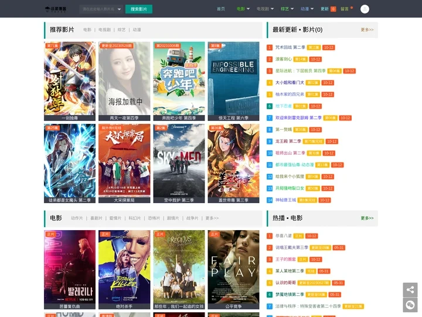Screen dimensions: 422x317
Task: Open 神秘唐王城 in latest updates
Action: tap(285, 200)
